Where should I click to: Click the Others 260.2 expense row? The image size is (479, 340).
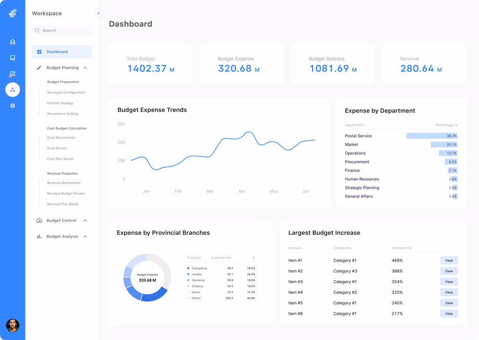point(221,298)
